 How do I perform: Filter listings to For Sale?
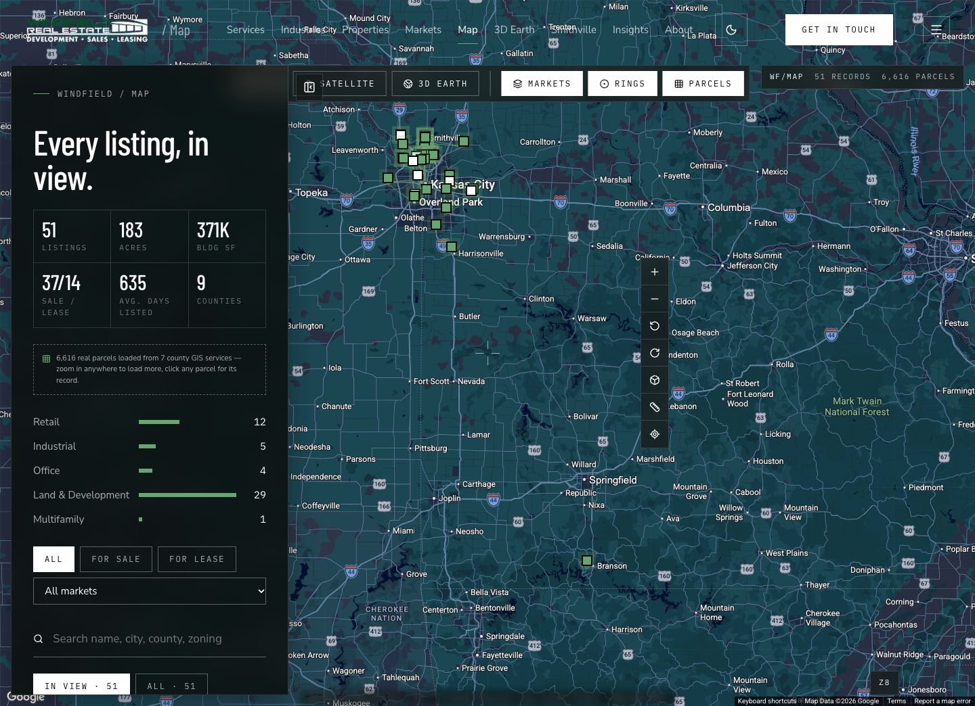click(116, 559)
